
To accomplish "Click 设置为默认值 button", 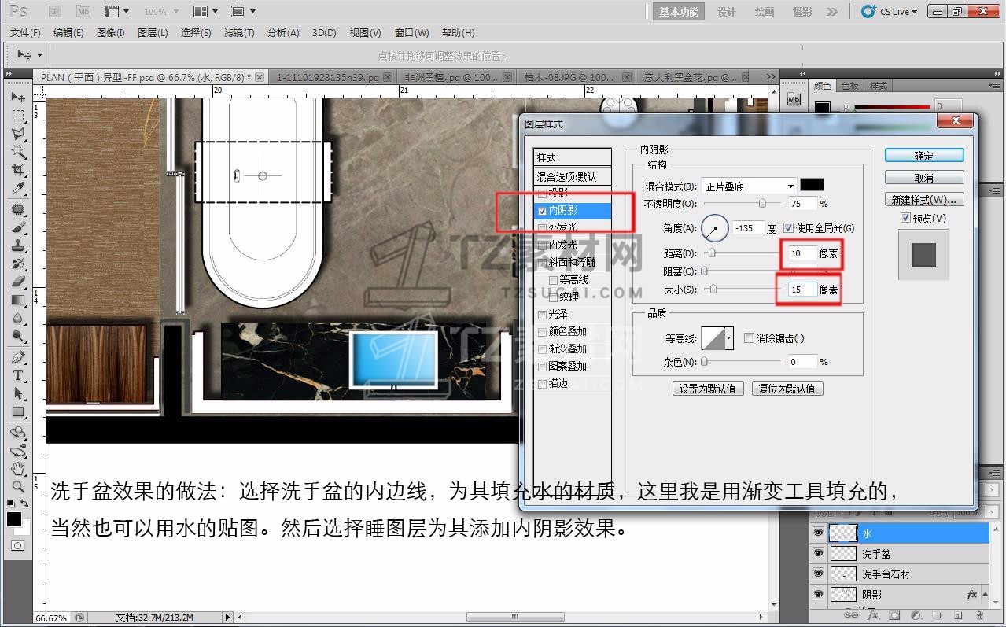I will click(708, 389).
